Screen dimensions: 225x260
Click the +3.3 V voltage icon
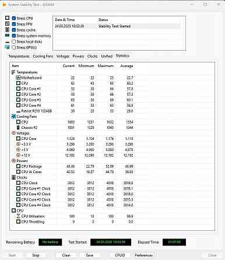tap(18, 144)
